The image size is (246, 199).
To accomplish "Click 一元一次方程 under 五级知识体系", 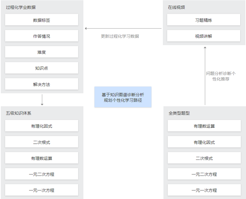I will [x=42, y=190].
